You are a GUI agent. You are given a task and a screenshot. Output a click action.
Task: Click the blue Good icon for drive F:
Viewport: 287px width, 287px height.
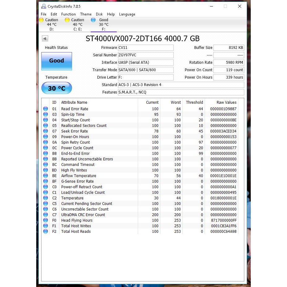tap(93, 20)
